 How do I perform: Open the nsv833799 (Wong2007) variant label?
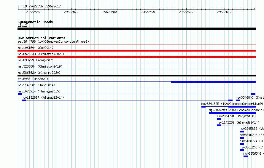[36, 60]
